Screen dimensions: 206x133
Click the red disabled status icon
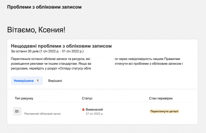83,109
